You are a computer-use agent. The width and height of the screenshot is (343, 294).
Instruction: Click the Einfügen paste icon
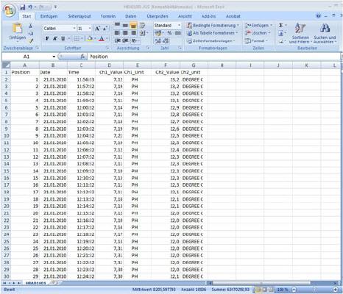(18, 28)
